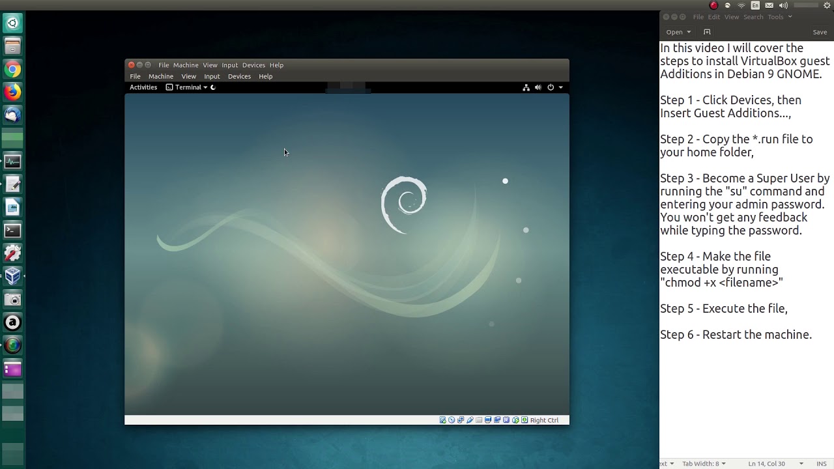Open the wrench settings tool in the launcher

(12, 253)
